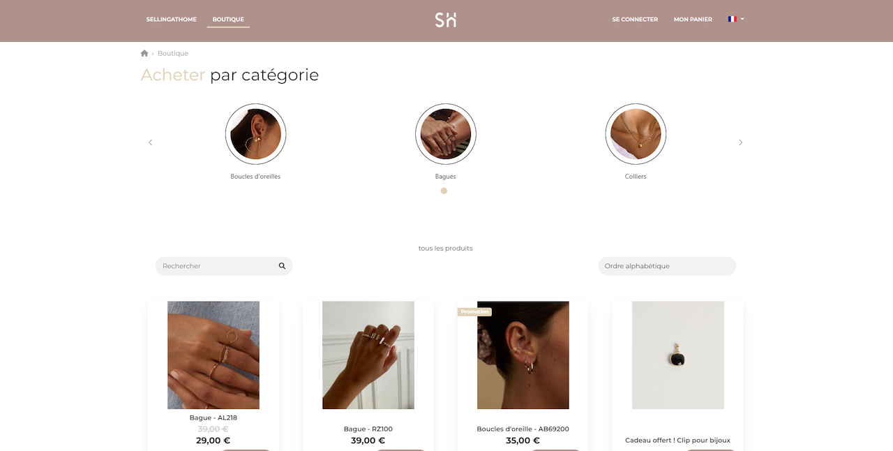Click the search magnifier icon
893x451 pixels.
point(282,266)
